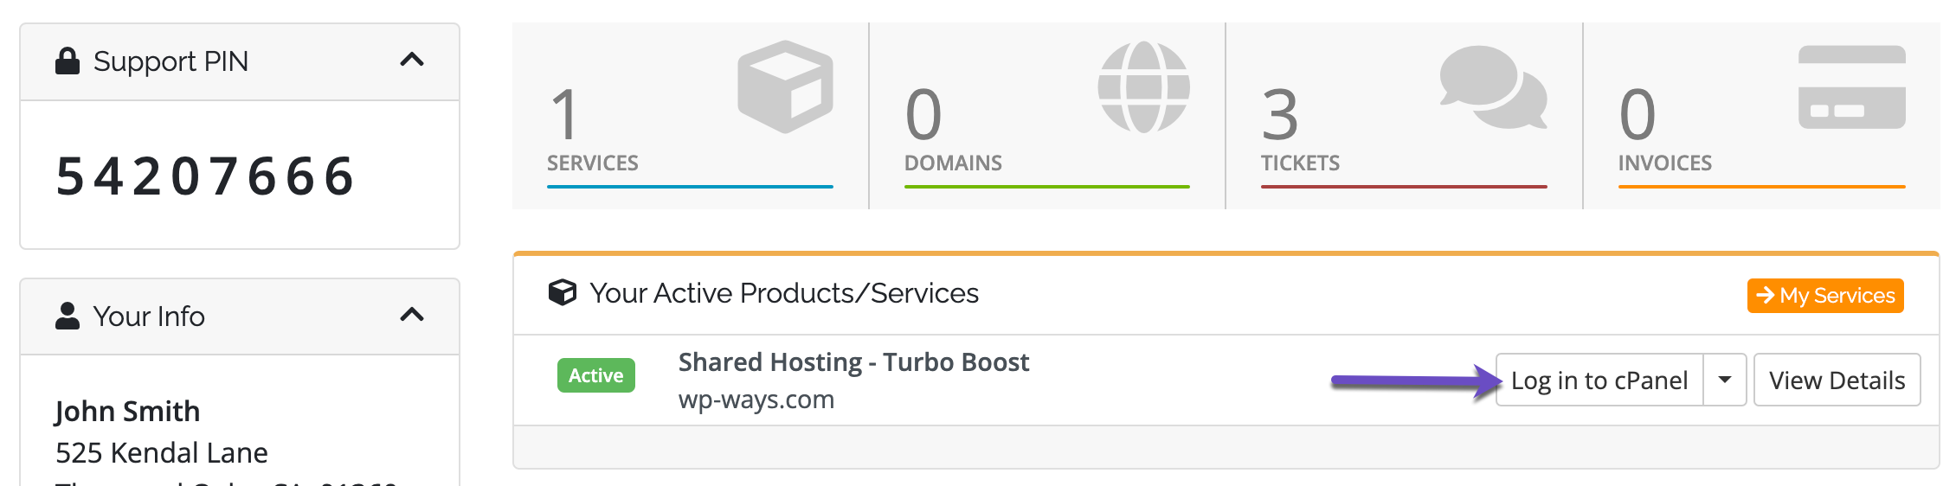Click the Shared Hosting - Turbo Boost service name

[x=853, y=362]
